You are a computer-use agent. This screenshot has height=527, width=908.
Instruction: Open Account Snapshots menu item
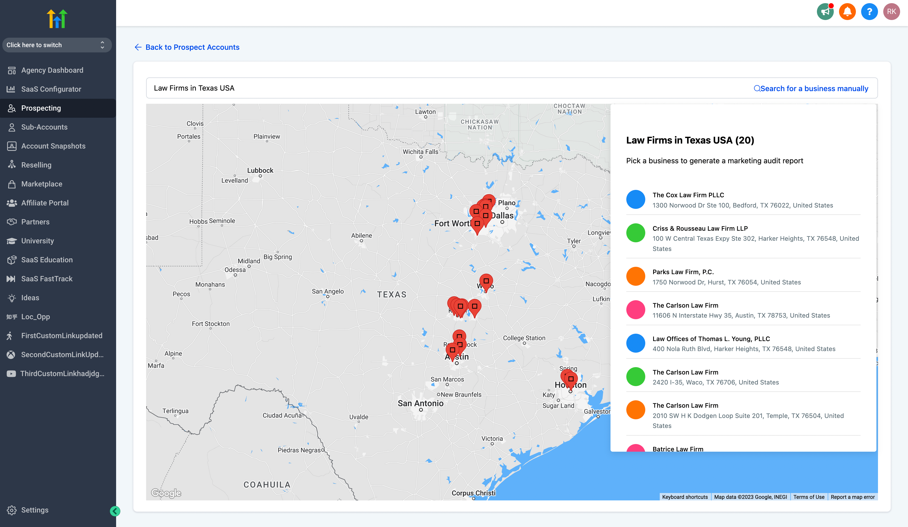[58, 146]
